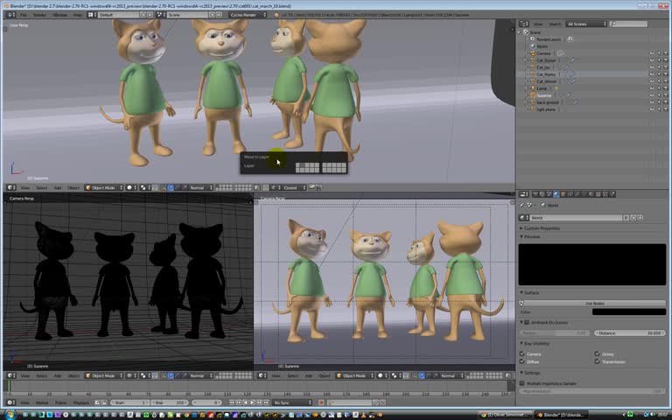
Task: Click the timeline Start frame field
Action: 129,402
